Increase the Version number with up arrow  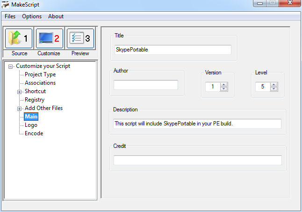(223, 85)
